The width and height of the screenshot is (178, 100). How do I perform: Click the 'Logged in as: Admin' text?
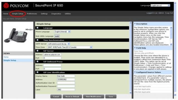pos(155,13)
